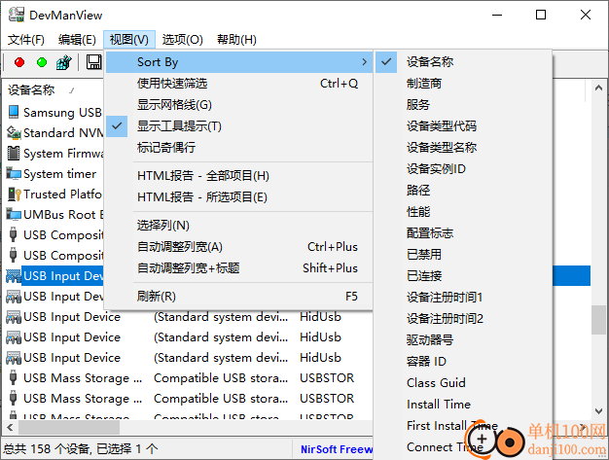
Task: Choose checked 设备名称 sort option
Action: [464, 61]
